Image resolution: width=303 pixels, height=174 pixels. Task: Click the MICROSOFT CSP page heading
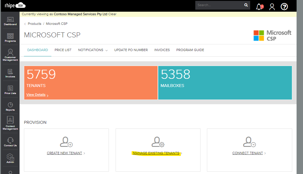pyautogui.click(x=52, y=35)
